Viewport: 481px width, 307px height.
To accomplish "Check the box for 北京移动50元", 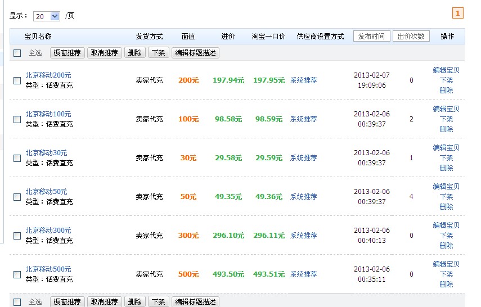I will [17, 197].
